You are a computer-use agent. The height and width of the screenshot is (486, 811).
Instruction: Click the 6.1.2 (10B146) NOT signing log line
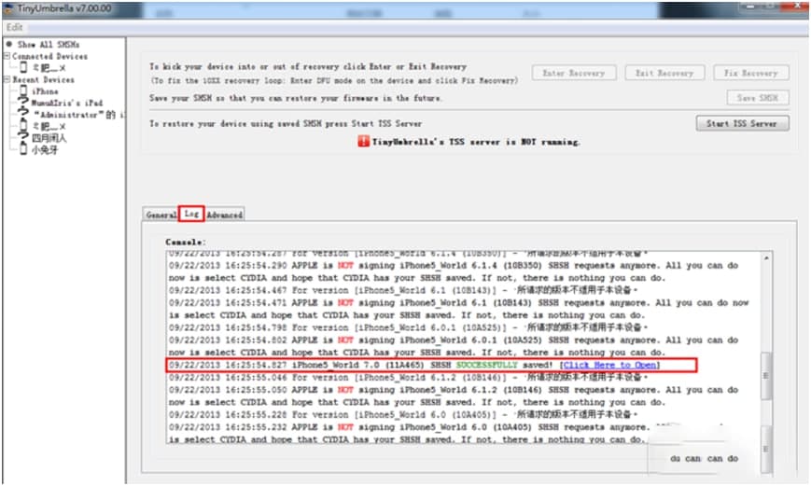click(x=454, y=396)
